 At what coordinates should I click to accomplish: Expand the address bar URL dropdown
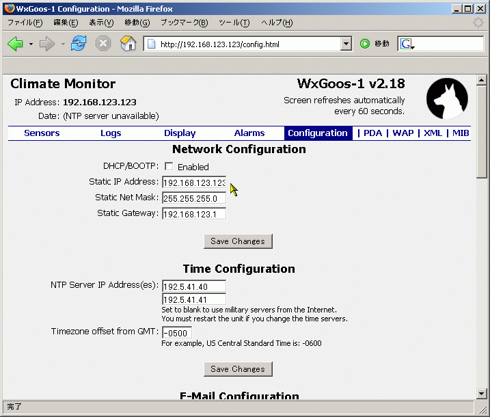click(346, 44)
